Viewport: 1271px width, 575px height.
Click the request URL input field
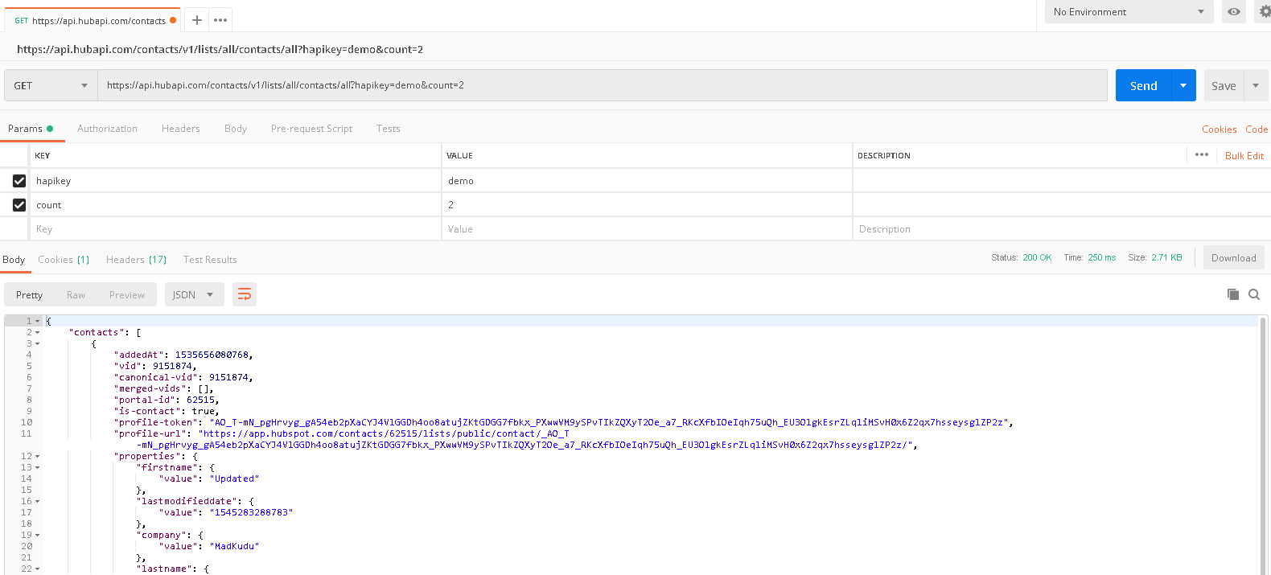[603, 85]
